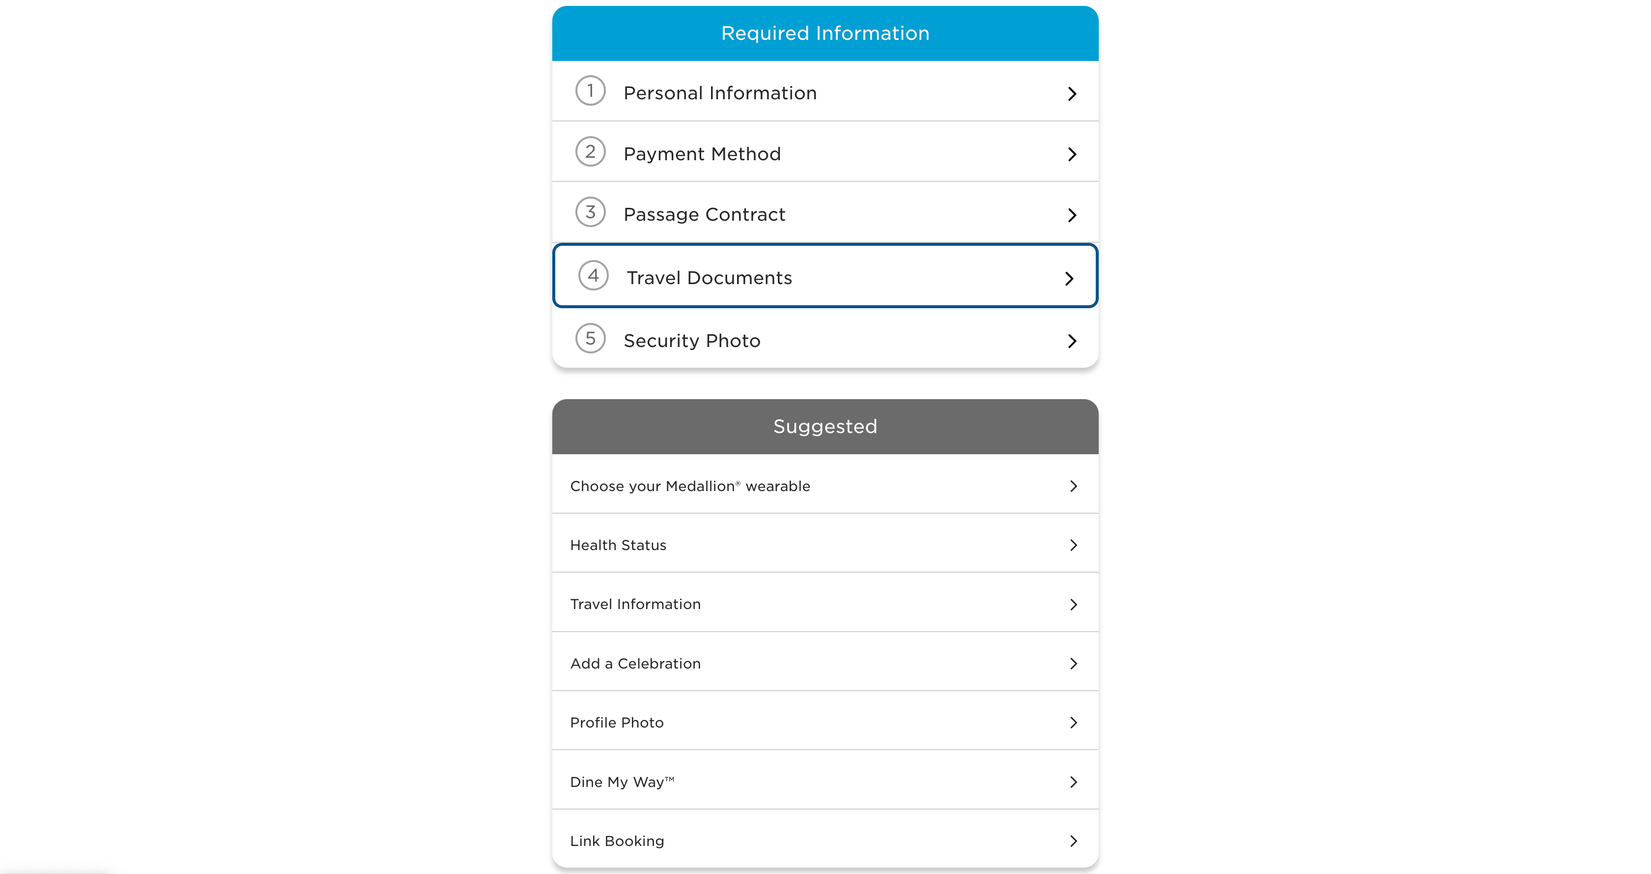Expand the Travel Documents section
The image size is (1651, 874).
pyautogui.click(x=825, y=276)
